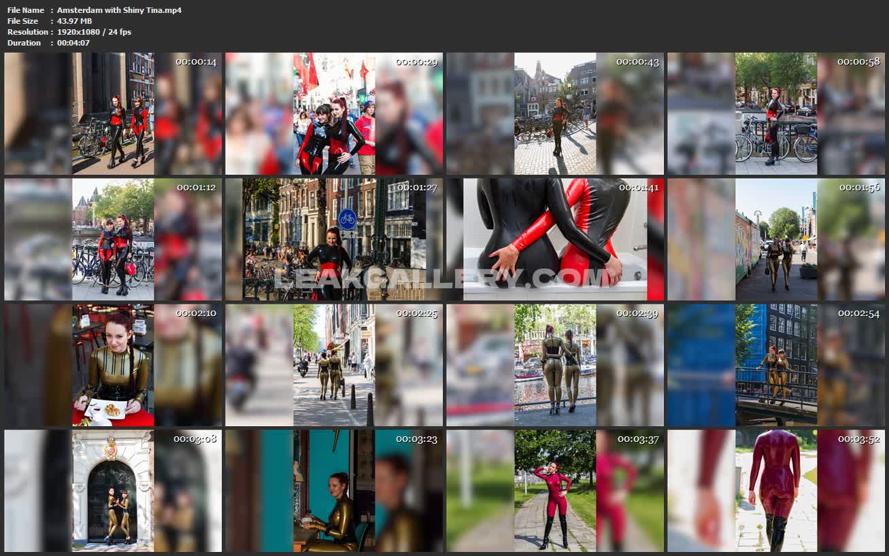Click the resolution text 1920x1080 / 24 fps

pyautogui.click(x=94, y=32)
